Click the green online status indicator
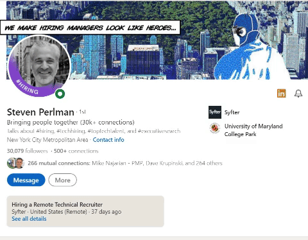 (x=60, y=94)
